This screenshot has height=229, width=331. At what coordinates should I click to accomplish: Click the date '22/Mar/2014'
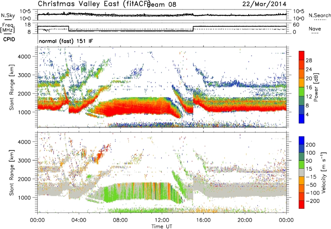(x=264, y=4)
